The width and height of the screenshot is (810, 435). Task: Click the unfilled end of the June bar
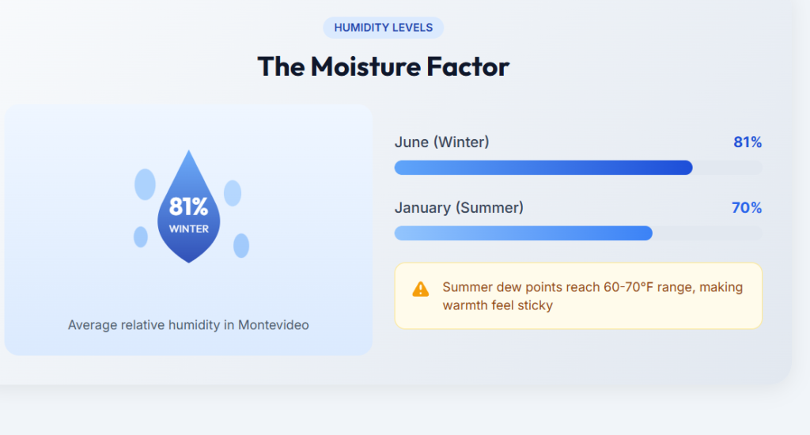pos(728,168)
